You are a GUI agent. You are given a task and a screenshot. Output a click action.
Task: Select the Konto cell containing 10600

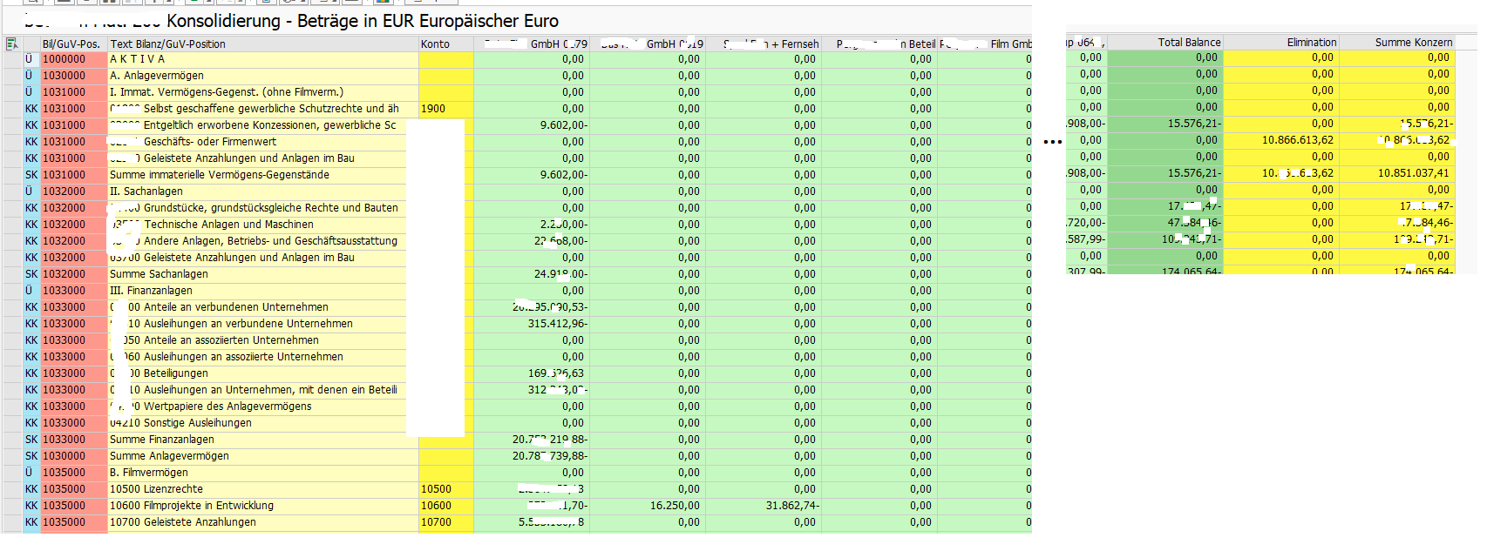[436, 506]
